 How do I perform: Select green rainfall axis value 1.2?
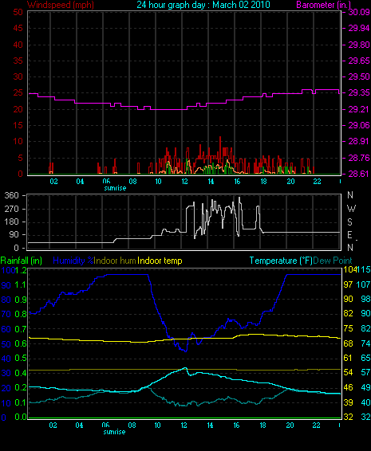(21, 270)
